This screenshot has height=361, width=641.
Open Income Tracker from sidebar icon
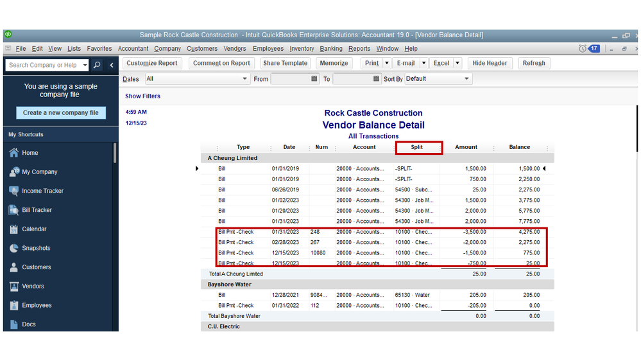pyautogui.click(x=14, y=191)
